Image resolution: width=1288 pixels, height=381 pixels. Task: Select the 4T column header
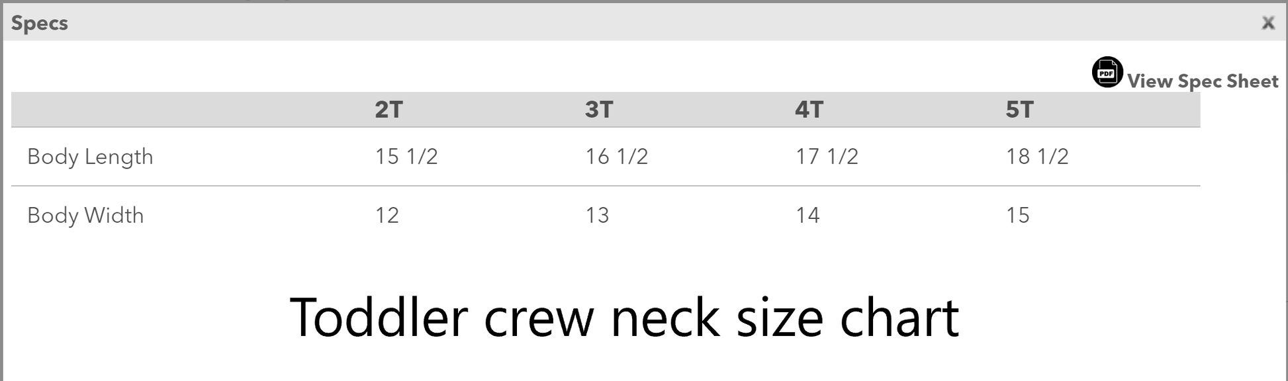click(809, 109)
